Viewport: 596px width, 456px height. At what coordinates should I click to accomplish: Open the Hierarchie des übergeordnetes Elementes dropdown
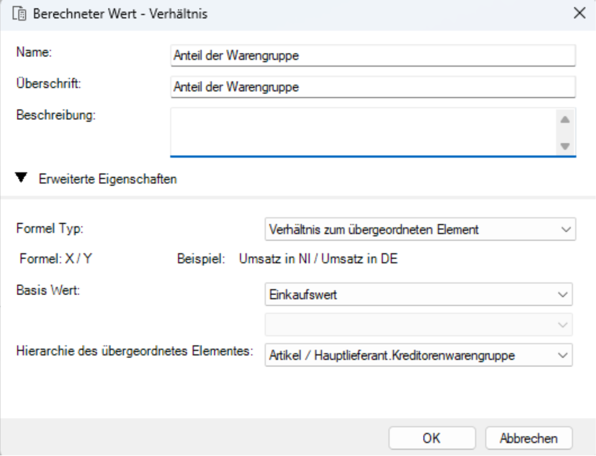pyautogui.click(x=419, y=355)
